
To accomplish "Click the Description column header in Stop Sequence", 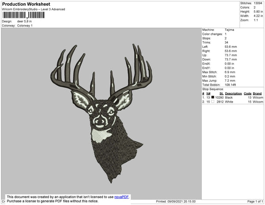I will click(x=233, y=94).
